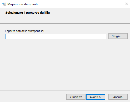Browse for export file using Sfoglia
Image resolution: width=130 pixels, height=102 pixels.
tap(118, 36)
